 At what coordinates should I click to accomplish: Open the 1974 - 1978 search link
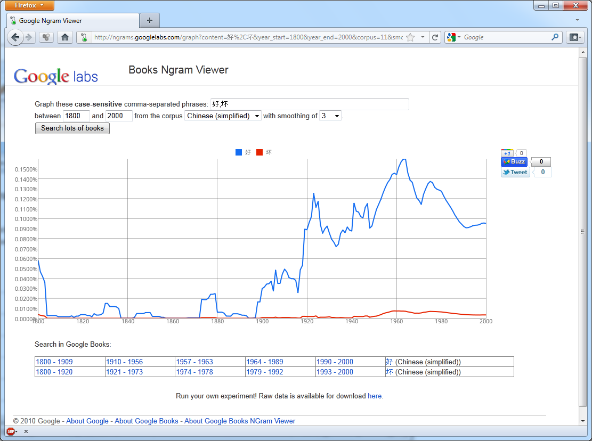(194, 372)
